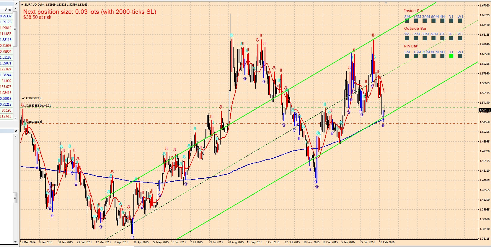Click the Pin Bar 5M indicator square
The height and width of the screenshot is (247, 491).
[x=407, y=56]
